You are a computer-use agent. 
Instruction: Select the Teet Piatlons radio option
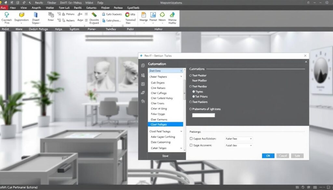point(191,102)
